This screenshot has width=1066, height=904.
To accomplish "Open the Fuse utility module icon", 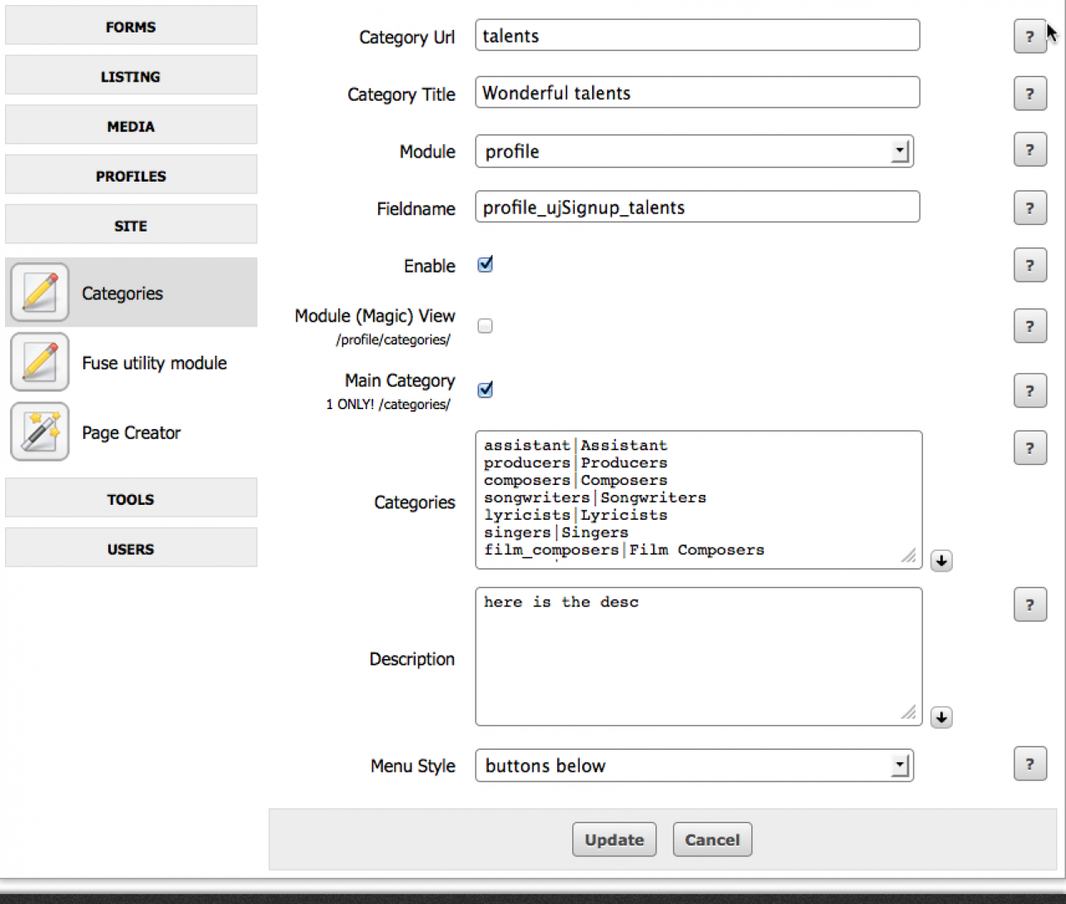I will (x=39, y=362).
